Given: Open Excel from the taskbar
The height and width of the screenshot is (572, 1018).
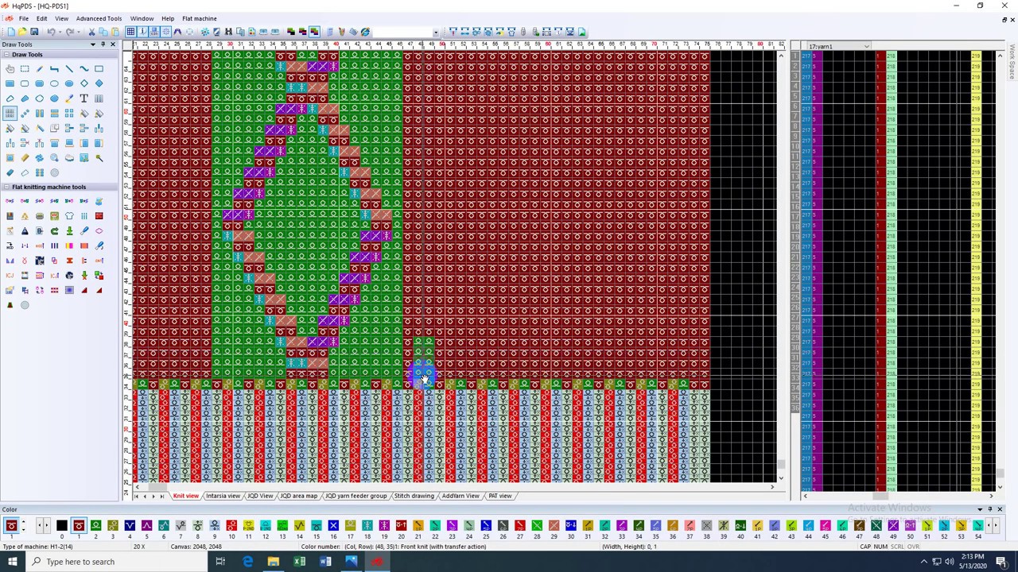Looking at the screenshot, I should pos(299,562).
